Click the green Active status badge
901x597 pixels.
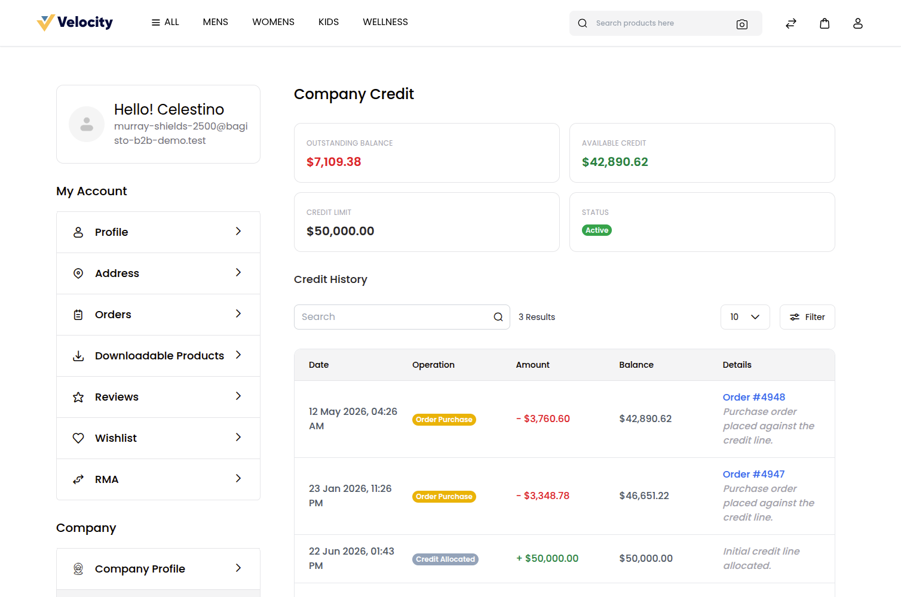597,230
